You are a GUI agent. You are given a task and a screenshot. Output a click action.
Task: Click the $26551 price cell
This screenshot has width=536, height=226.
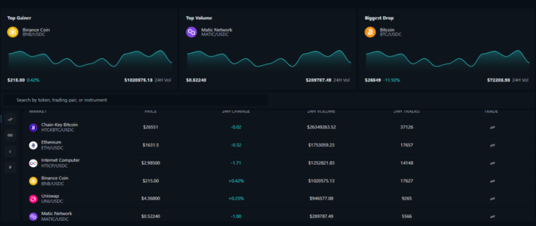coord(151,127)
